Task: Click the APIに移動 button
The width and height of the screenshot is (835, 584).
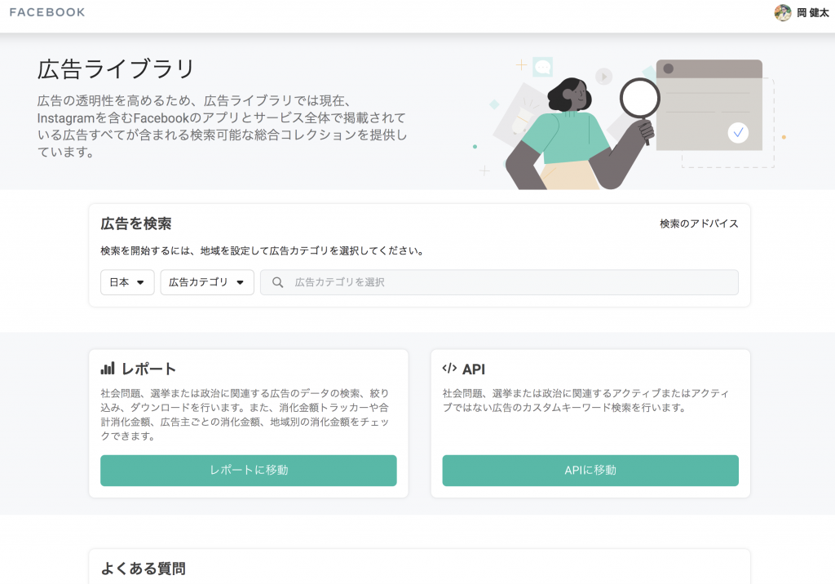Action: click(x=590, y=470)
